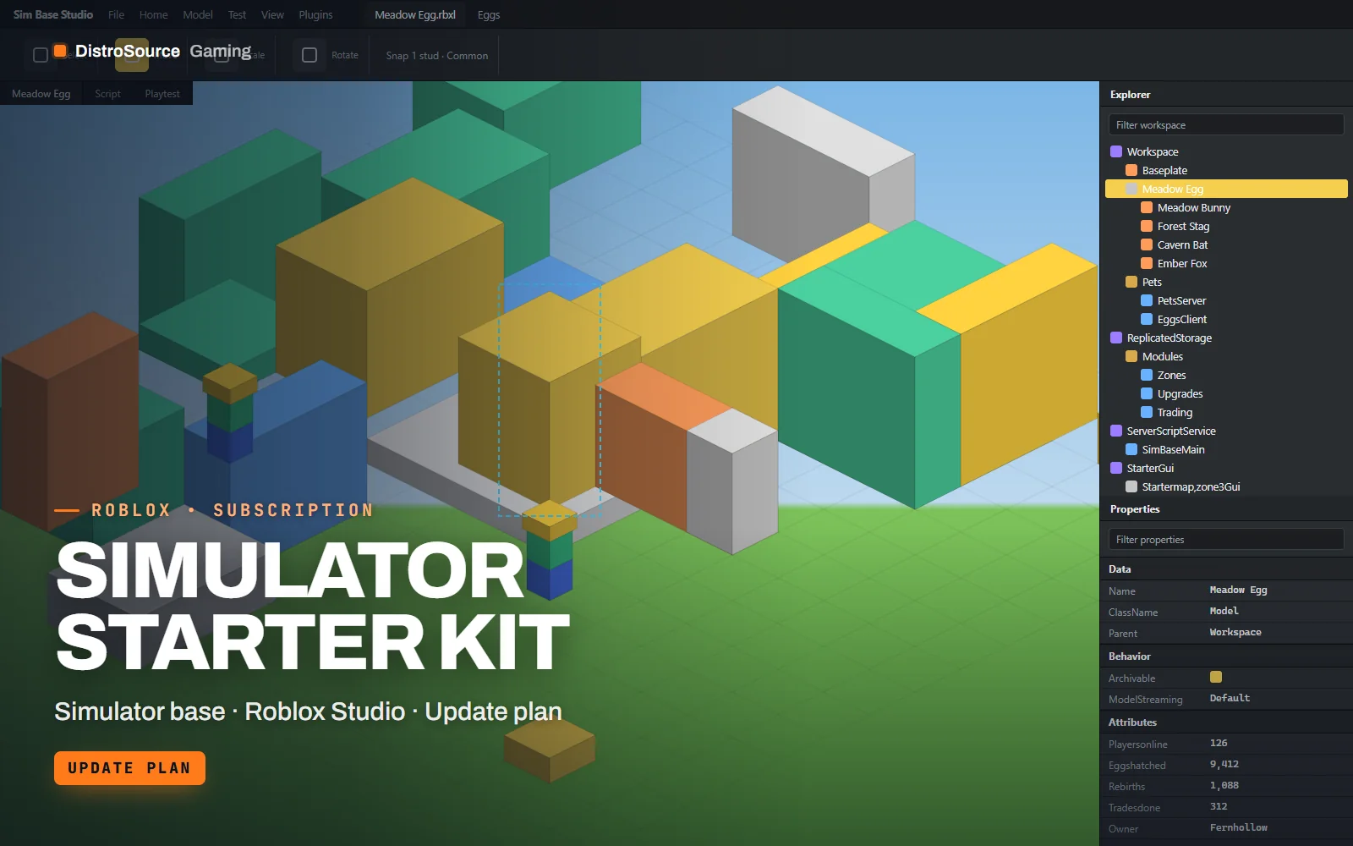Click the blue script icon beside PetsServer
The height and width of the screenshot is (846, 1353).
click(1147, 300)
